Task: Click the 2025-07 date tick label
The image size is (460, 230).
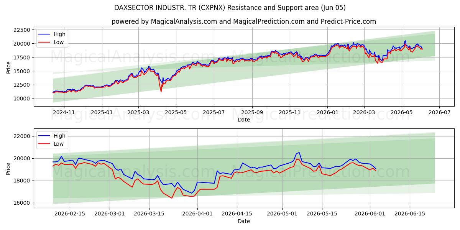Action: coord(214,113)
